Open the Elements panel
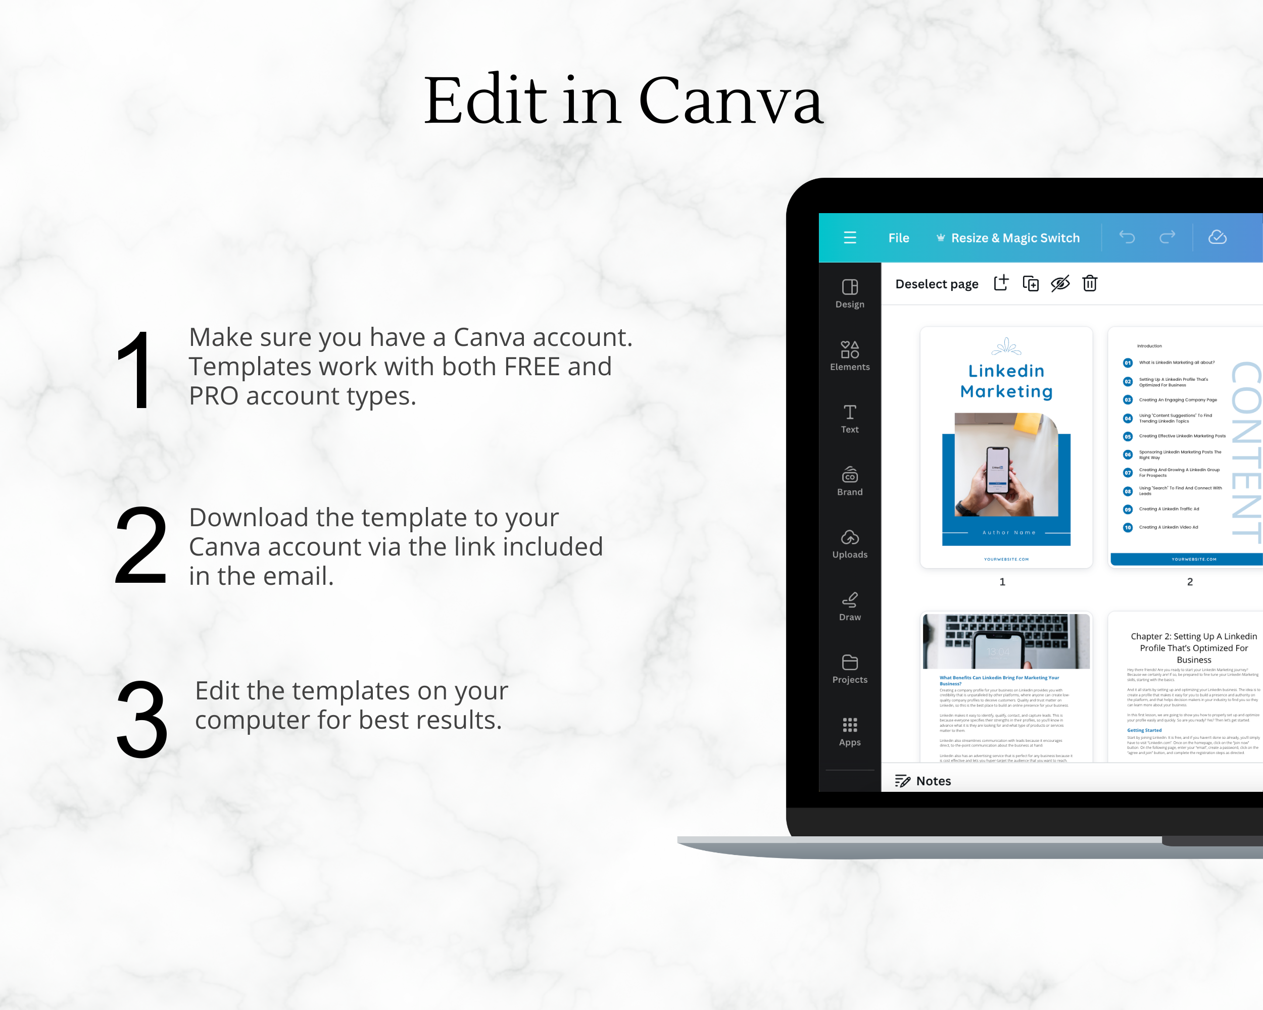Screen dimensions: 1263x1010 point(851,355)
